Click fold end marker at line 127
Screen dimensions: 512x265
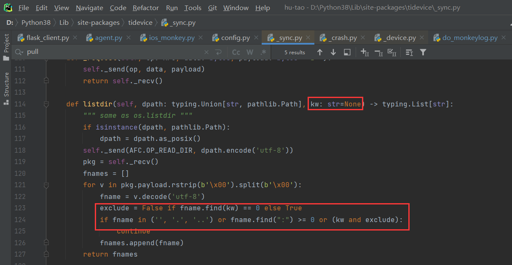(46, 254)
